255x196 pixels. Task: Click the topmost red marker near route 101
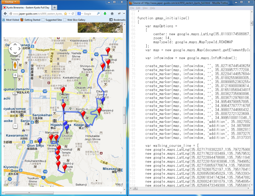click(108, 51)
